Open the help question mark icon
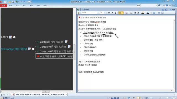The height and width of the screenshot is (99, 177). tap(167, 5)
